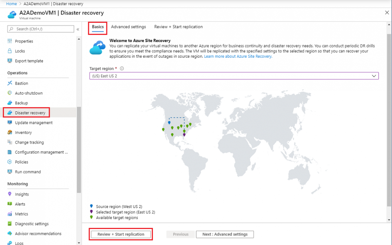Click the Properties icon in sidebar
The height and width of the screenshot is (245, 392).
click(x=10, y=41)
